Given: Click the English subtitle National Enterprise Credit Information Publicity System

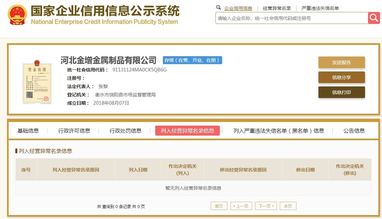Looking at the screenshot, I should click(x=105, y=22).
